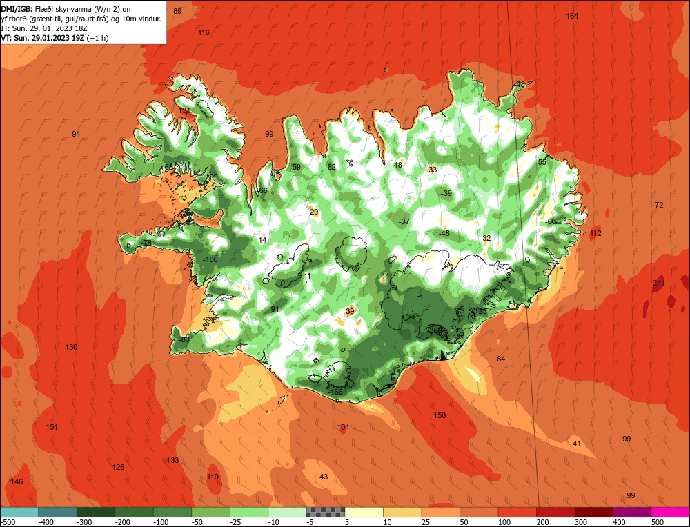Click the value -55 in northeast Iceland
The width and height of the screenshot is (690, 527).
point(541,162)
